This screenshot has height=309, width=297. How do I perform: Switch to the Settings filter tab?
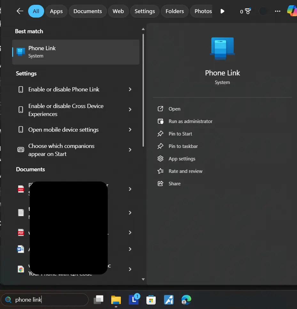pos(145,11)
